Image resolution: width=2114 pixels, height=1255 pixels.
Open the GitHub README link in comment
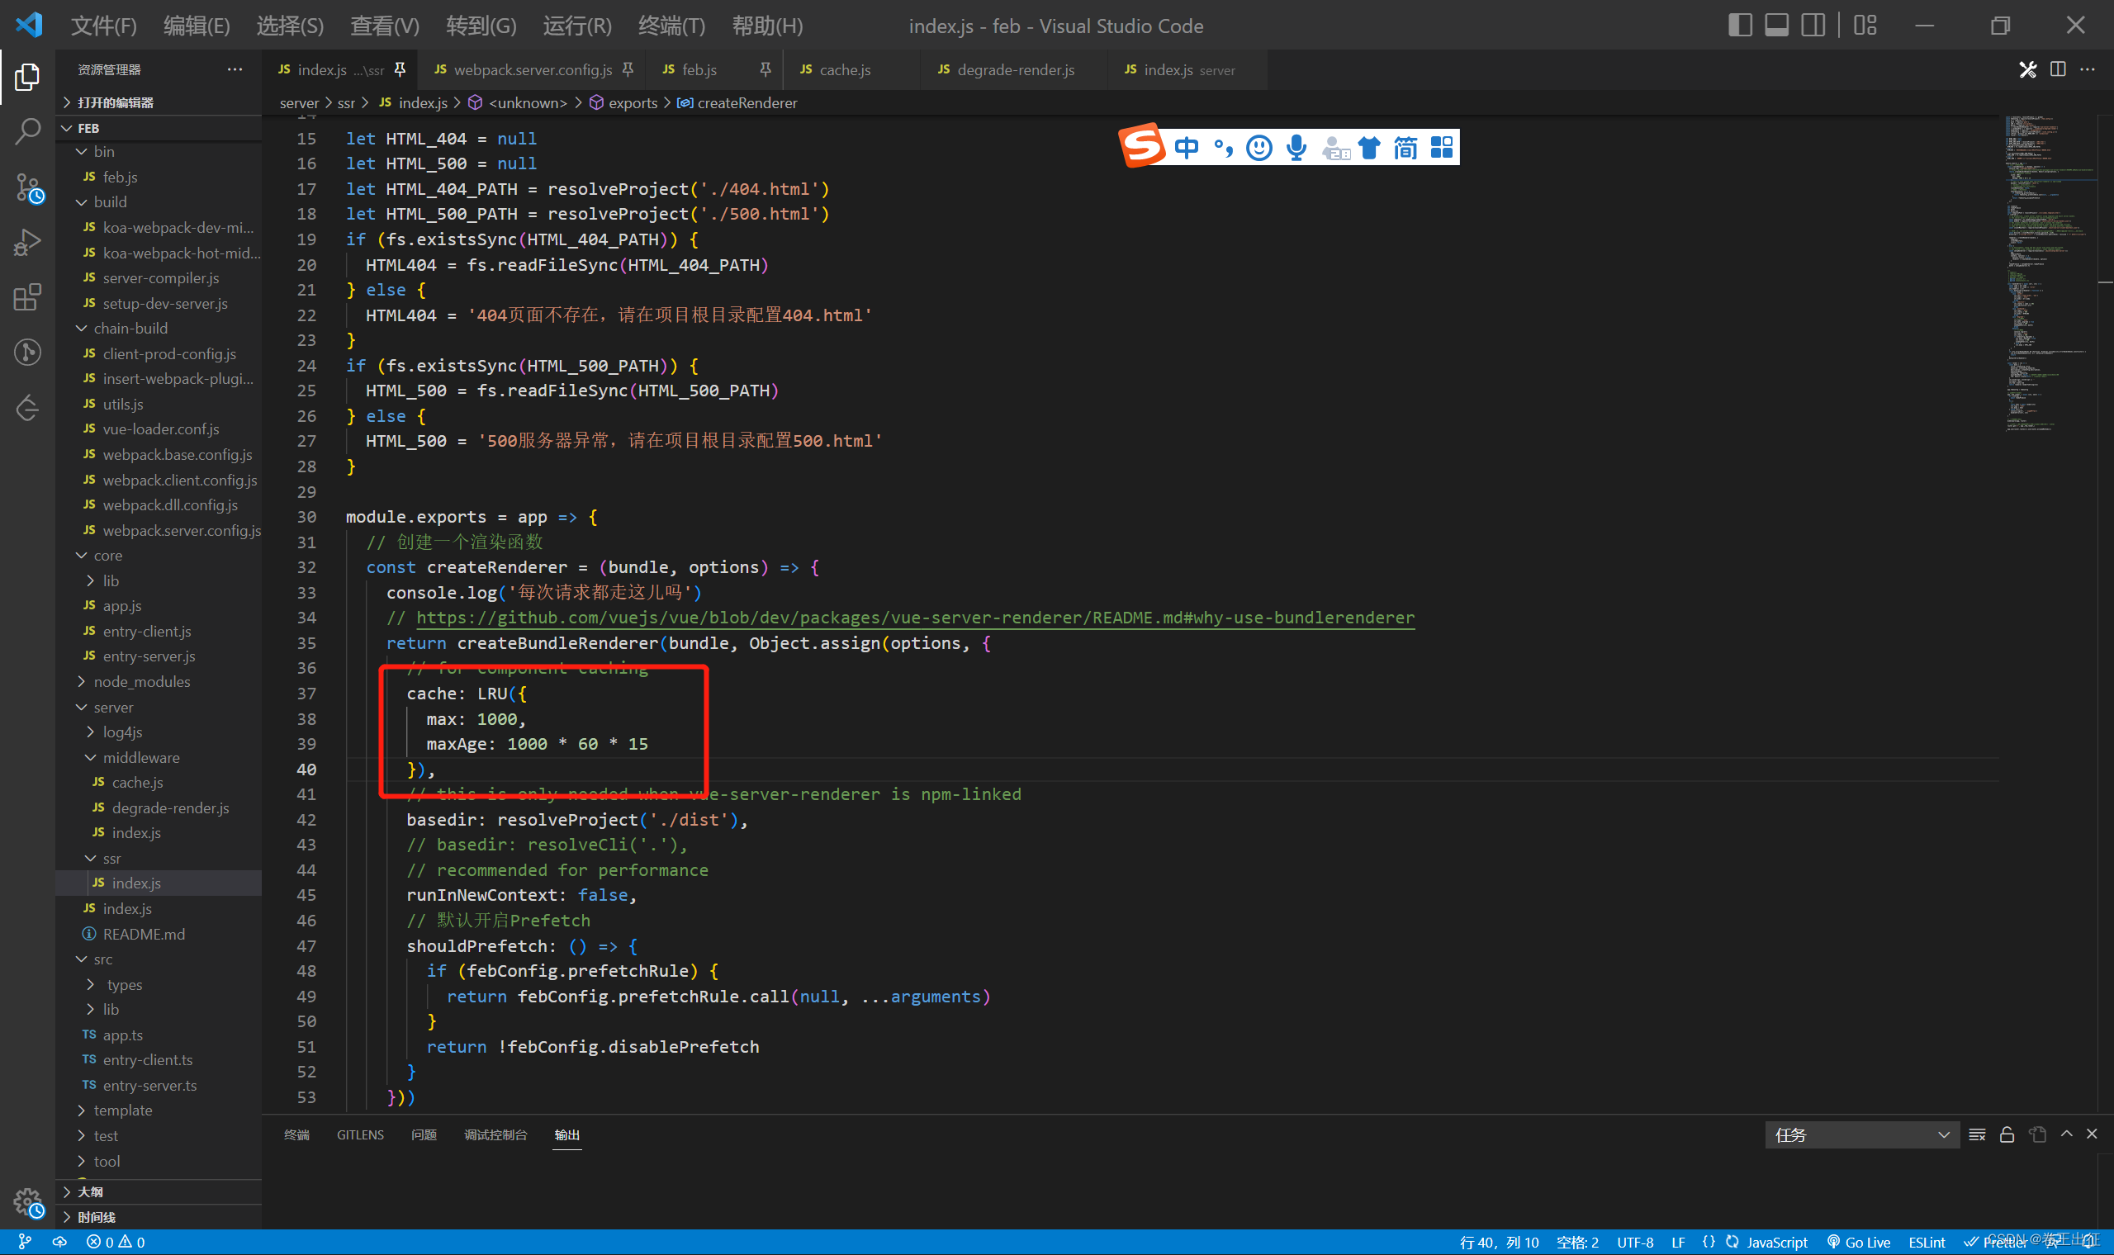[x=914, y=618]
